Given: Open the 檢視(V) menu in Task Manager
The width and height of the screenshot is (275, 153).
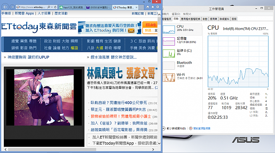Looking at the screenshot, I should tap(187, 14).
